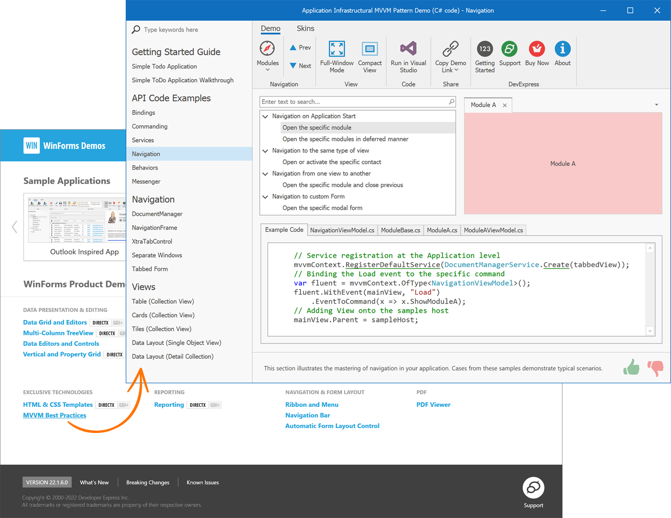Click the sidebar search magnifier icon
The height and width of the screenshot is (518, 671).
pos(136,30)
